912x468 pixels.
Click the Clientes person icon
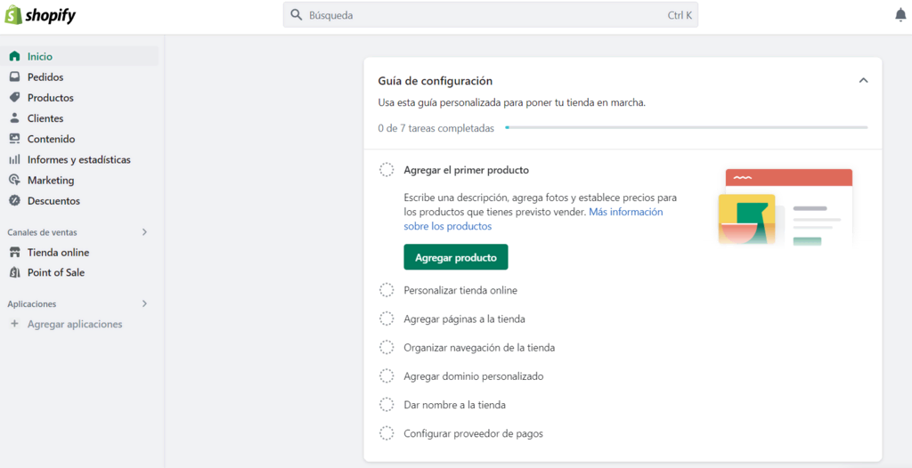coord(14,118)
